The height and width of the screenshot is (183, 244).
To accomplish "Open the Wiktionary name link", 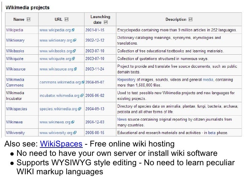I will [x=15, y=40].
